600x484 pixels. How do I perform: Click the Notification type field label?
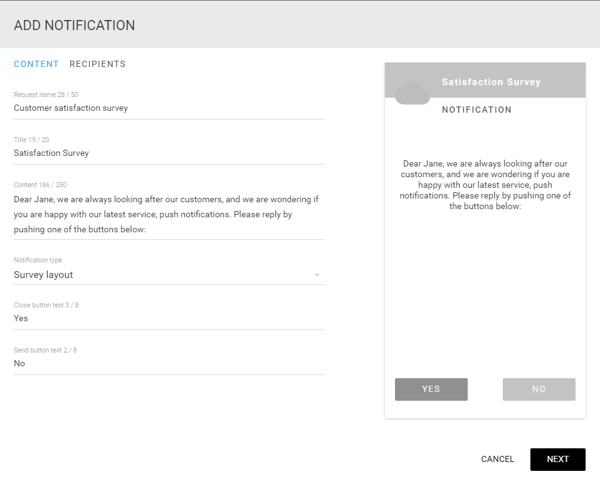click(x=38, y=260)
